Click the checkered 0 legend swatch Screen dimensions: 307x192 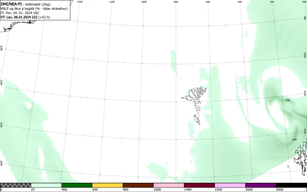click(x=15, y=185)
